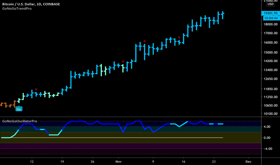Click the red down arrow above 16000 level
The image size is (280, 165).
145,41
